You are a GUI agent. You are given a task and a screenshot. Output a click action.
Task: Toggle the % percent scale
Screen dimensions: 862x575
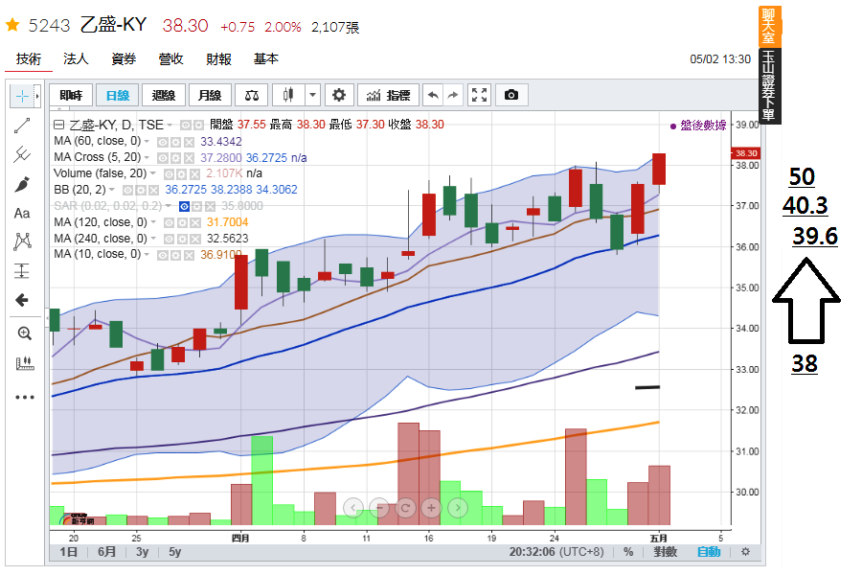[x=628, y=552]
